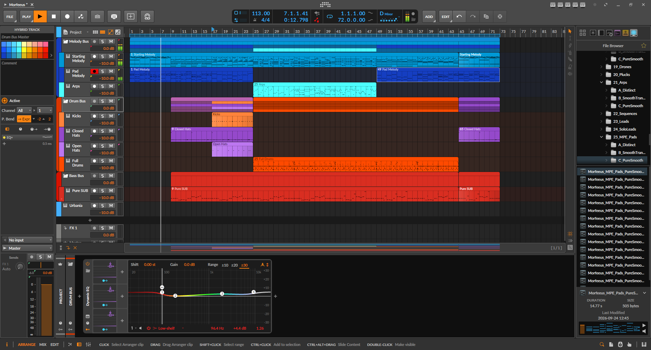
Task: Select the C_PureSmooth folder under 25_MPE_Pads
Action: click(x=612, y=160)
